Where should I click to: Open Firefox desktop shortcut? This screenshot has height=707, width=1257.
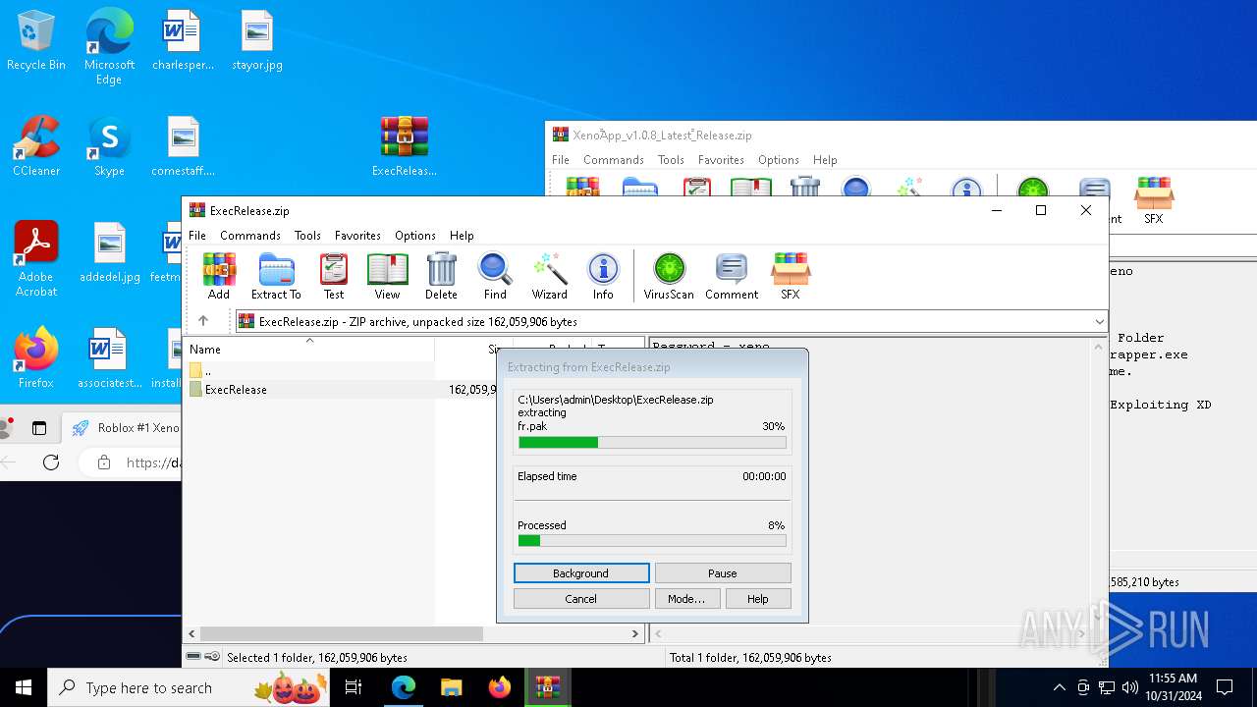[x=36, y=358]
